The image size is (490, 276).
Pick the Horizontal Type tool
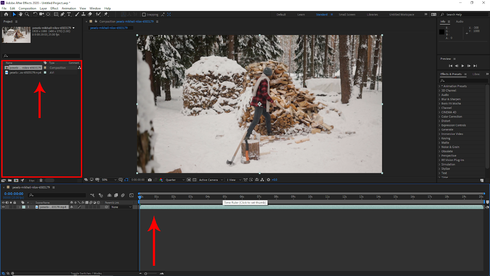click(x=69, y=14)
